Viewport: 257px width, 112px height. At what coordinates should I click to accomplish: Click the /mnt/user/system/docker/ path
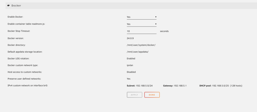pyautogui.click(x=141, y=45)
